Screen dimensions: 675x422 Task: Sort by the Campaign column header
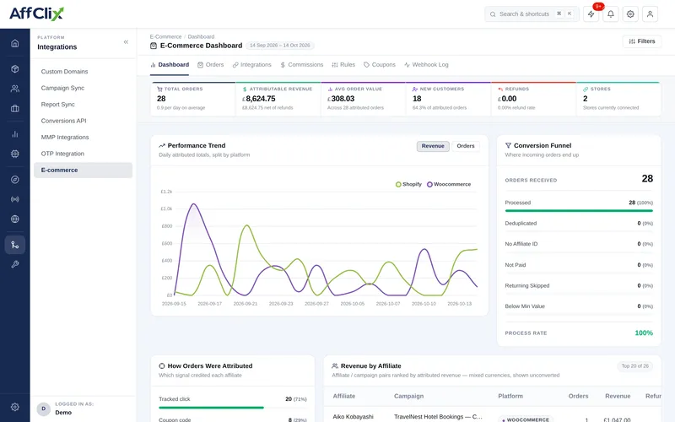coord(408,396)
